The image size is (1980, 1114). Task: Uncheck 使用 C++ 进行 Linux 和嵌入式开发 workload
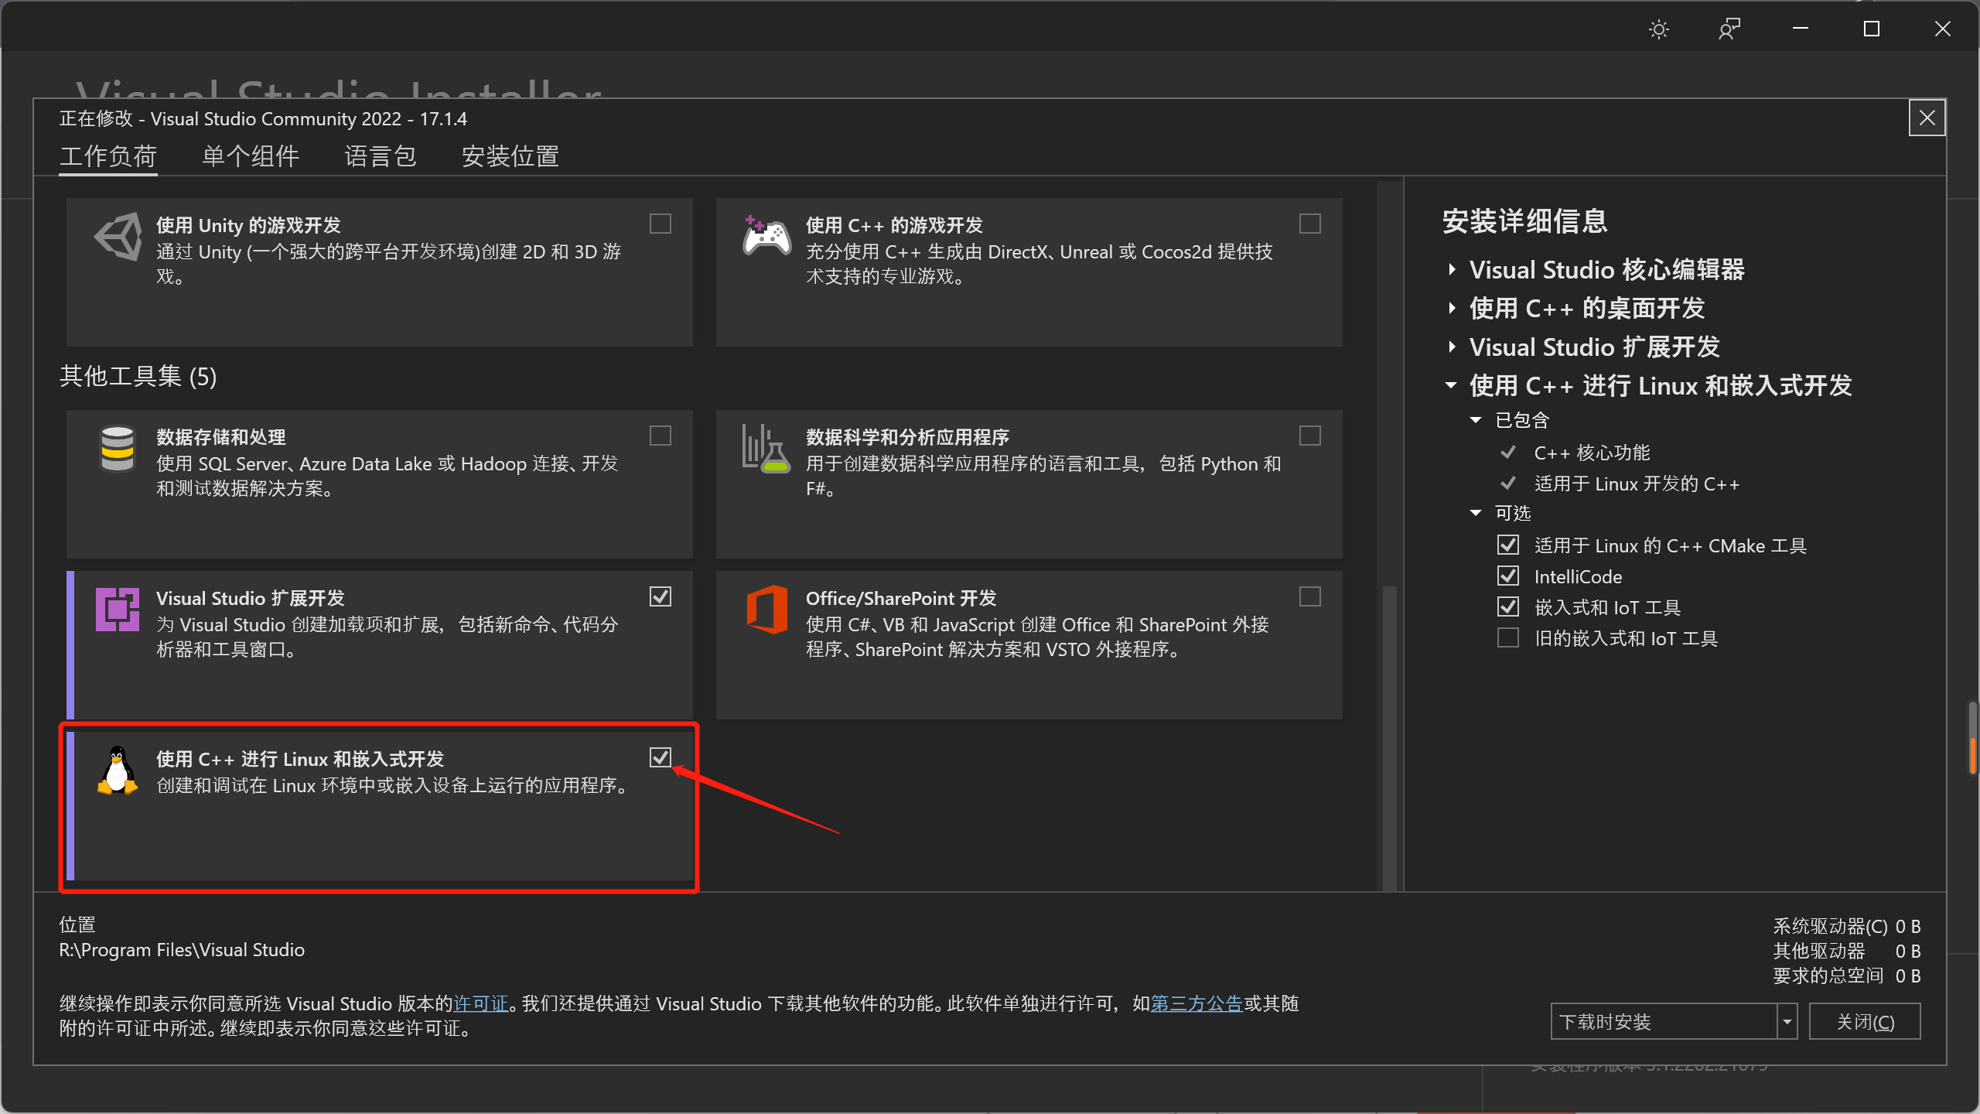(661, 758)
